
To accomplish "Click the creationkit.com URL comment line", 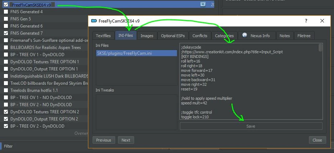I will click(x=232, y=52).
